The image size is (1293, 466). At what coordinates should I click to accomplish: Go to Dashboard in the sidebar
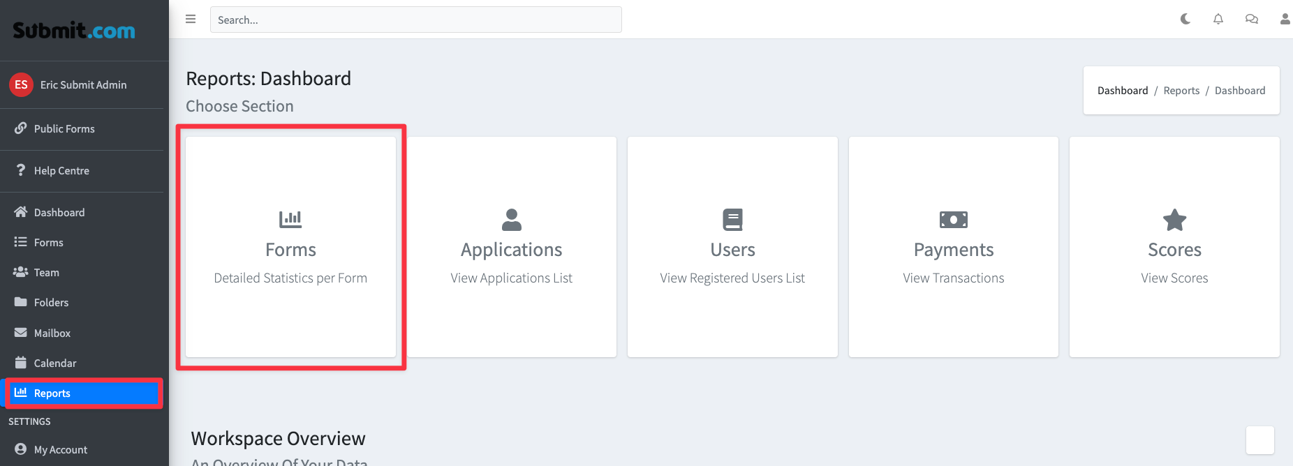pyautogui.click(x=59, y=213)
